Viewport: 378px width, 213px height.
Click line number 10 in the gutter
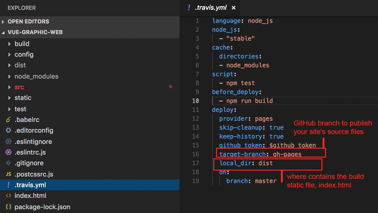point(196,101)
